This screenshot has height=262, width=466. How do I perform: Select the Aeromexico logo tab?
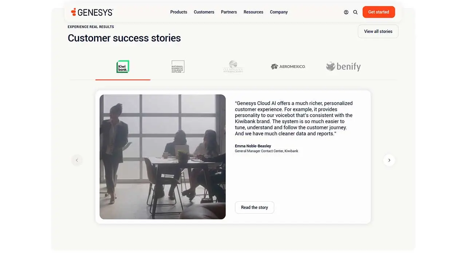point(288,67)
